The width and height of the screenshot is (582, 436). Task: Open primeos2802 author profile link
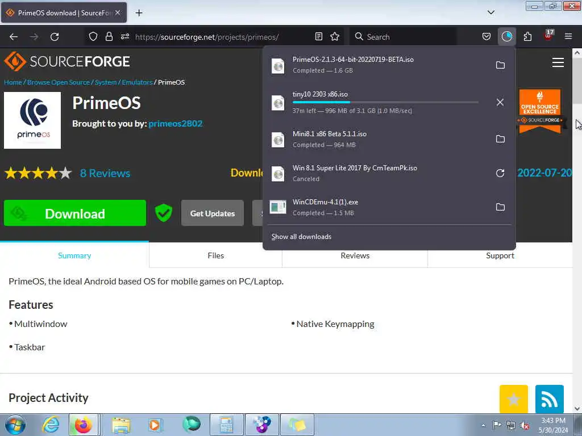pyautogui.click(x=175, y=123)
